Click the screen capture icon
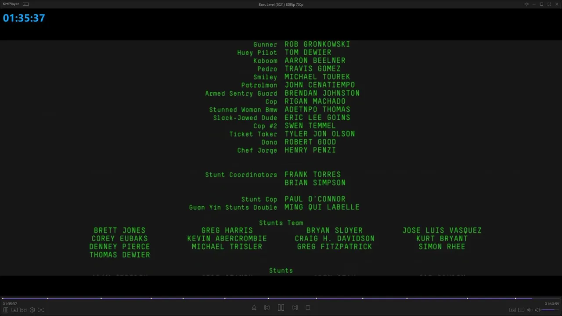The image size is (562, 316). pos(41,310)
